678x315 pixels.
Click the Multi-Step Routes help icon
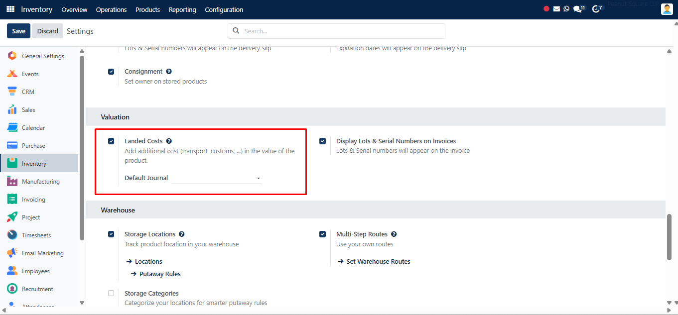(x=394, y=234)
